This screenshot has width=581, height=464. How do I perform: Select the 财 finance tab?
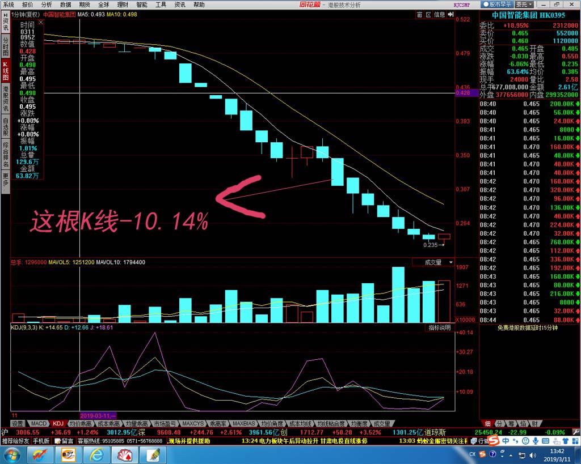[x=536, y=423]
